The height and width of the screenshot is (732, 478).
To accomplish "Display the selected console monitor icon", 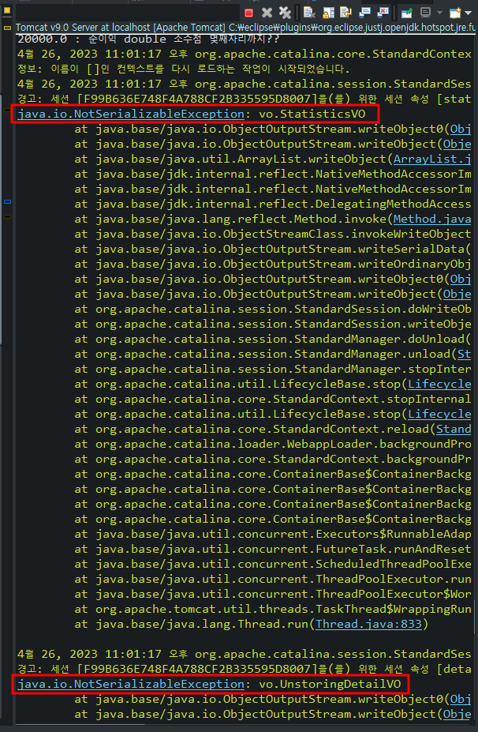I will 425,12.
